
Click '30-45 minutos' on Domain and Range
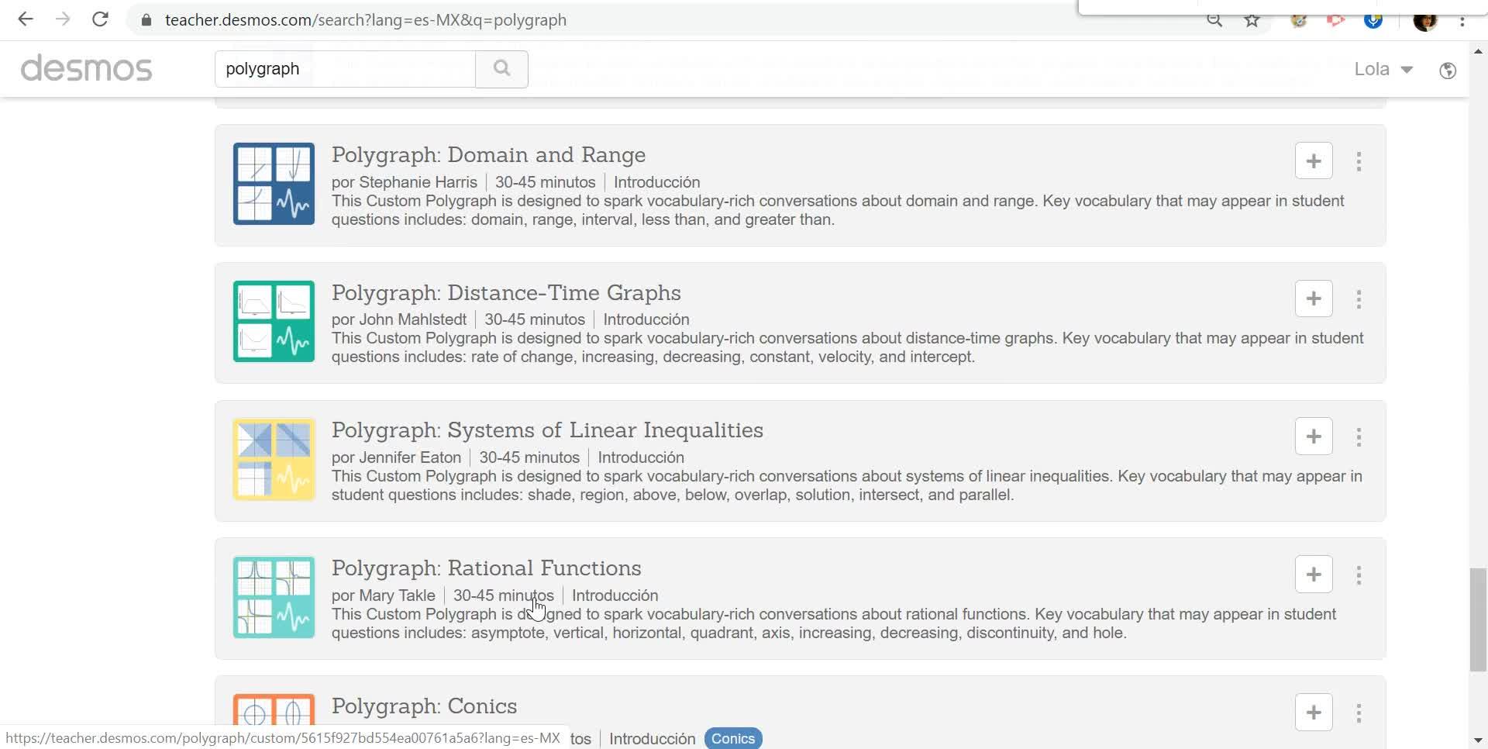click(546, 182)
